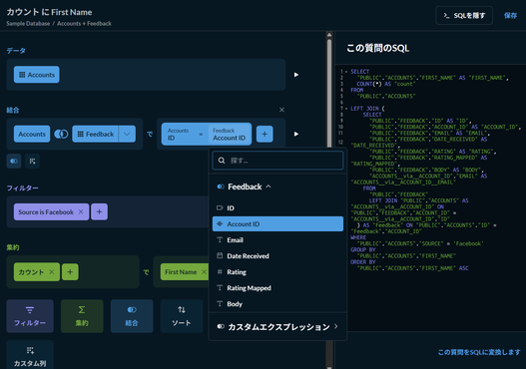526x369 pixels.
Task: Preview results of the join step
Action: (295, 134)
